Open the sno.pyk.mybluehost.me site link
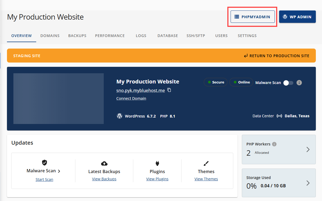This screenshot has width=322, height=201. coord(140,90)
